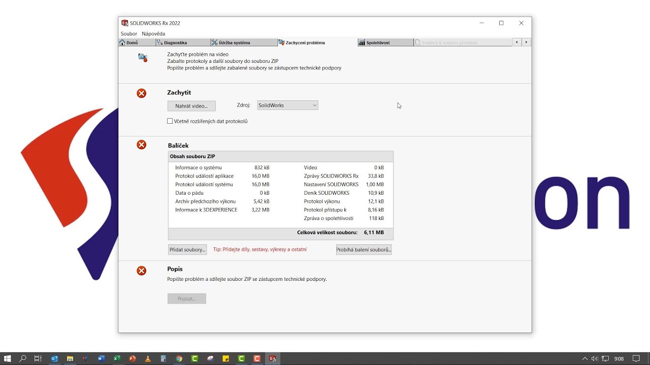This screenshot has width=650, height=365.
Task: Launch PowerPoint from the taskbar
Action: click(133, 358)
